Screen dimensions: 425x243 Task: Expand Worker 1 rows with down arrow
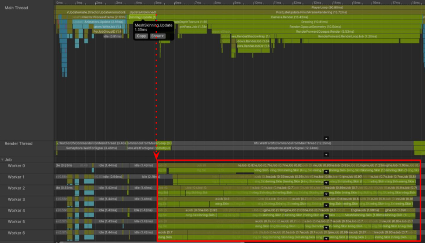click(x=326, y=183)
